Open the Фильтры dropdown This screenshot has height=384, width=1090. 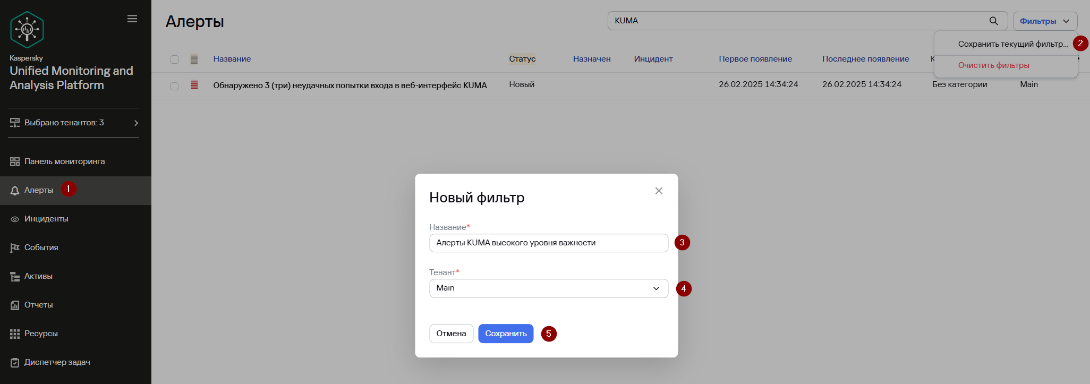(1045, 21)
